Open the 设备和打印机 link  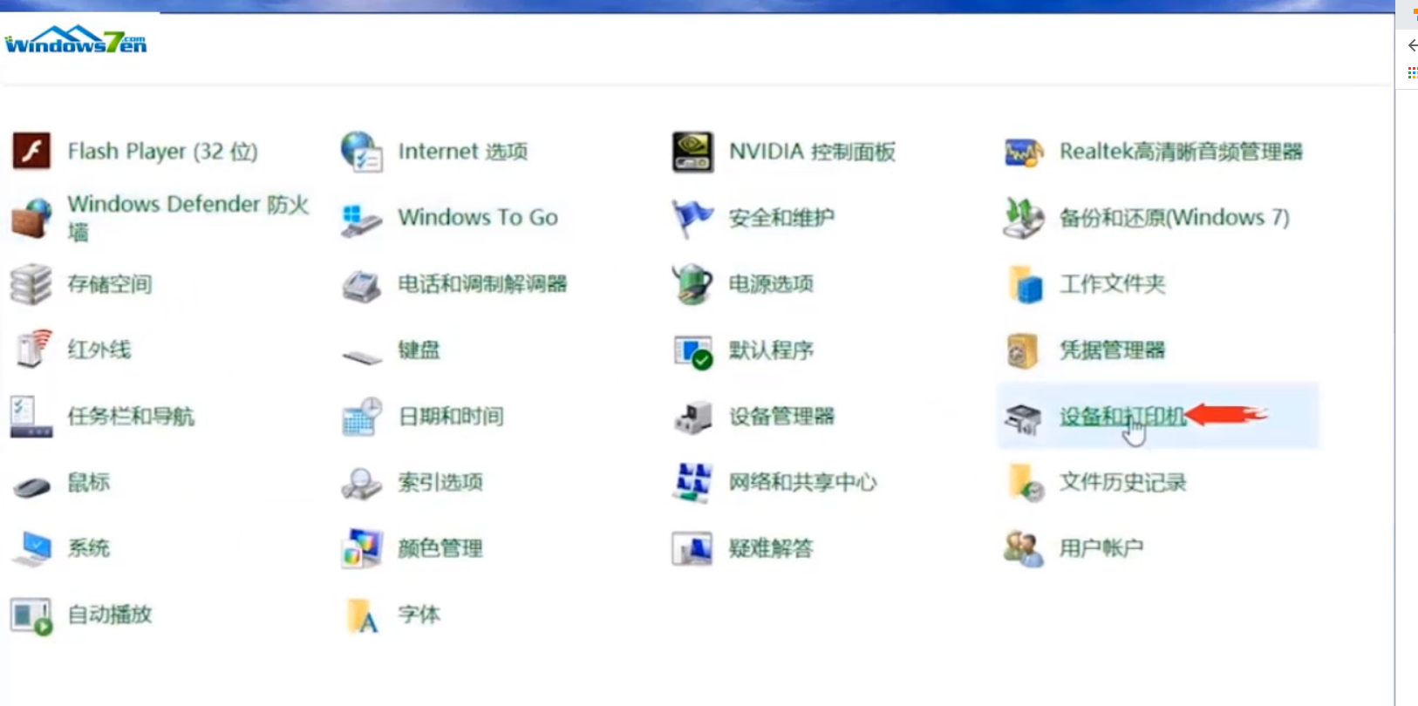click(x=1121, y=417)
